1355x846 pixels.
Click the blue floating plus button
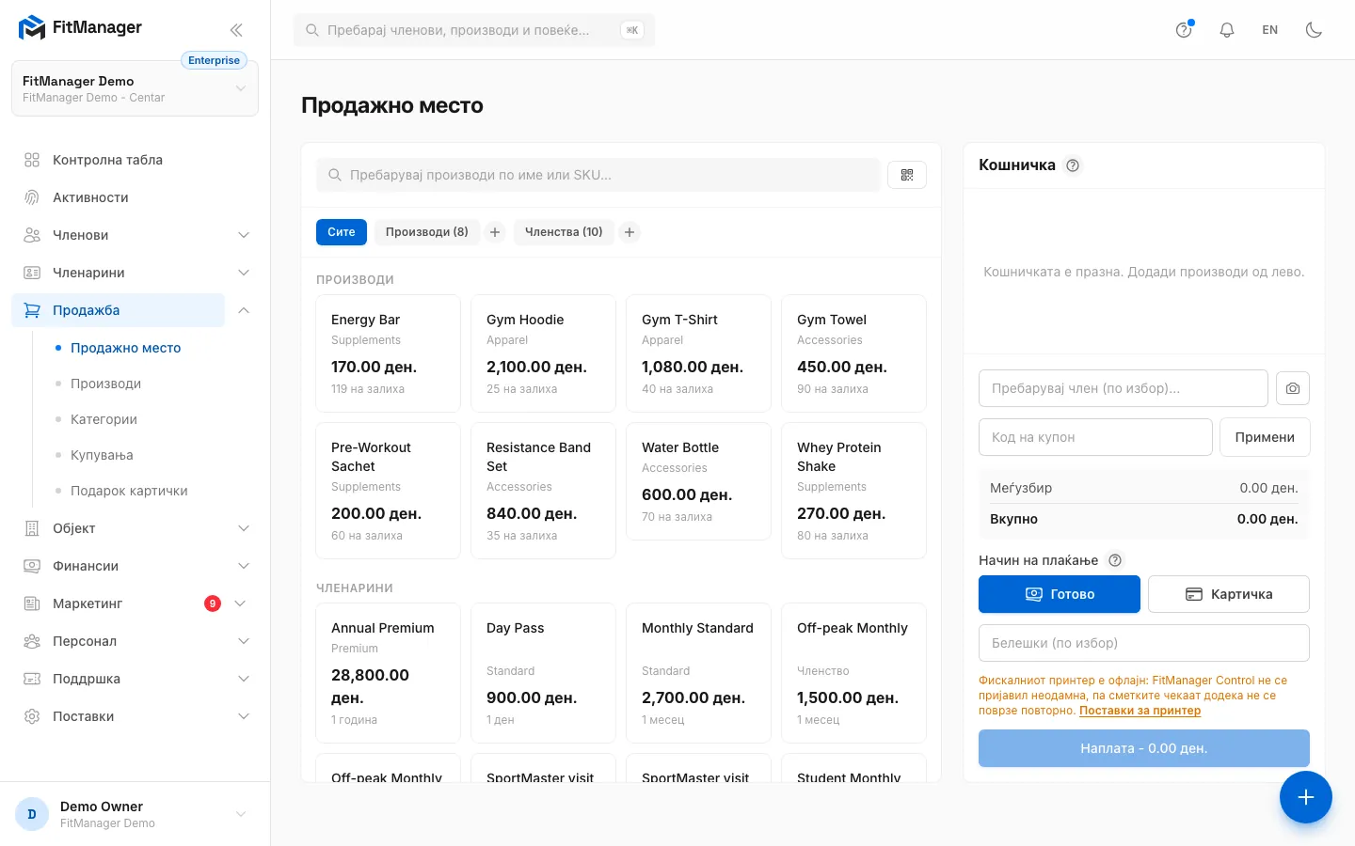tap(1305, 797)
